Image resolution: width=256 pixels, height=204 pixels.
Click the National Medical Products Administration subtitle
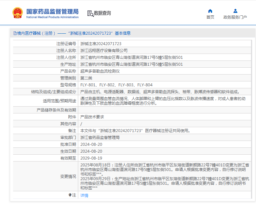pos(52,17)
